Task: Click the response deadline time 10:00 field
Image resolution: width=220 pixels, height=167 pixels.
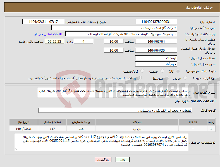Action: pyautogui.click(x=114, y=41)
